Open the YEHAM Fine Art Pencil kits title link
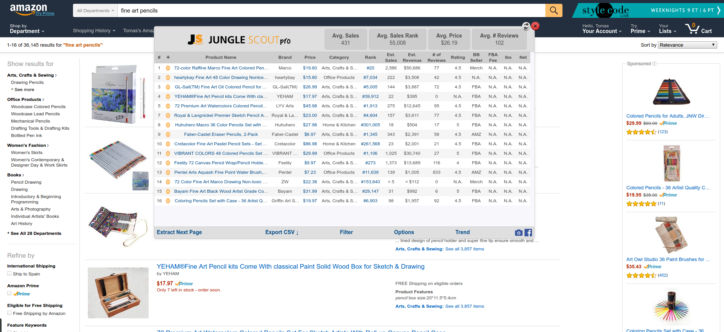 click(x=290, y=266)
